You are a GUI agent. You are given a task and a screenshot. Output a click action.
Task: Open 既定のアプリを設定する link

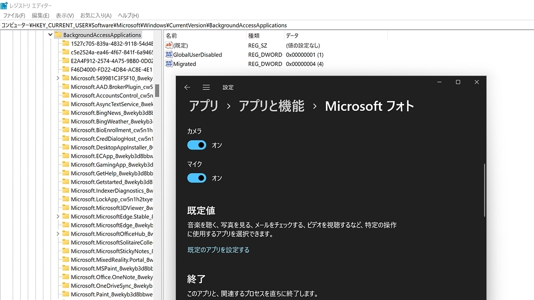(x=218, y=250)
